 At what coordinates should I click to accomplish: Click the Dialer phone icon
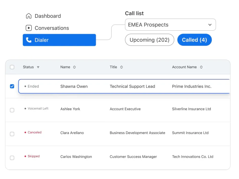29,40
